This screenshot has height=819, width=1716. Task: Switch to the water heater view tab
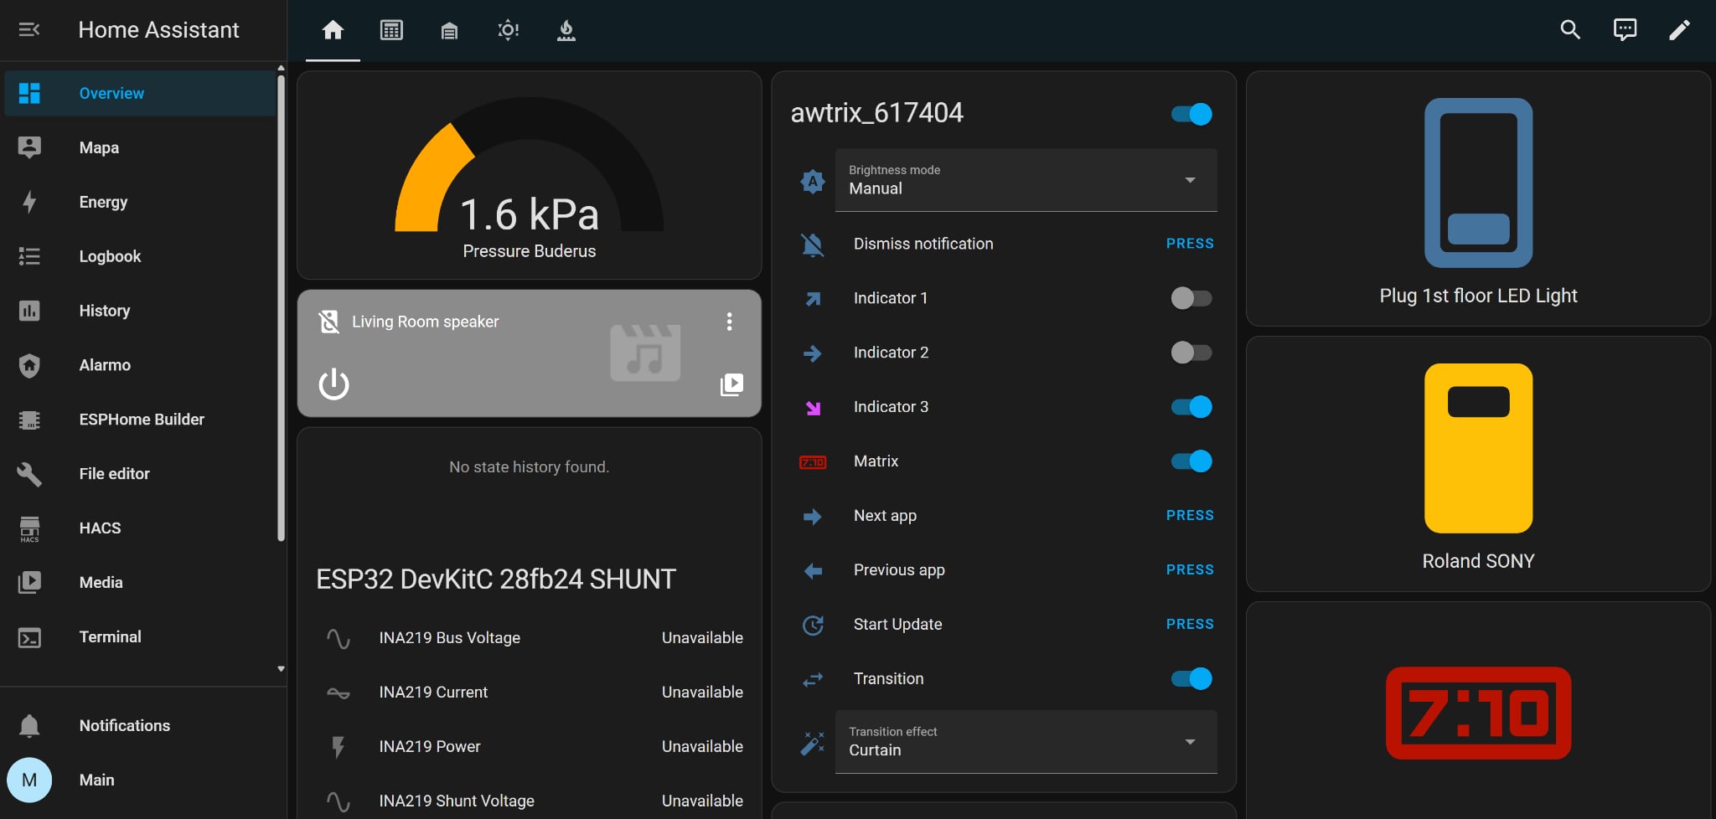pyautogui.click(x=566, y=30)
